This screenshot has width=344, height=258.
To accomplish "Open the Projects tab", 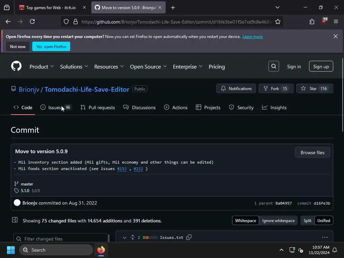I will 208,107.
